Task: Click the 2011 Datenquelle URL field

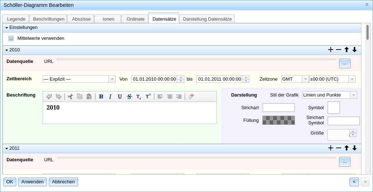Action: (x=197, y=158)
